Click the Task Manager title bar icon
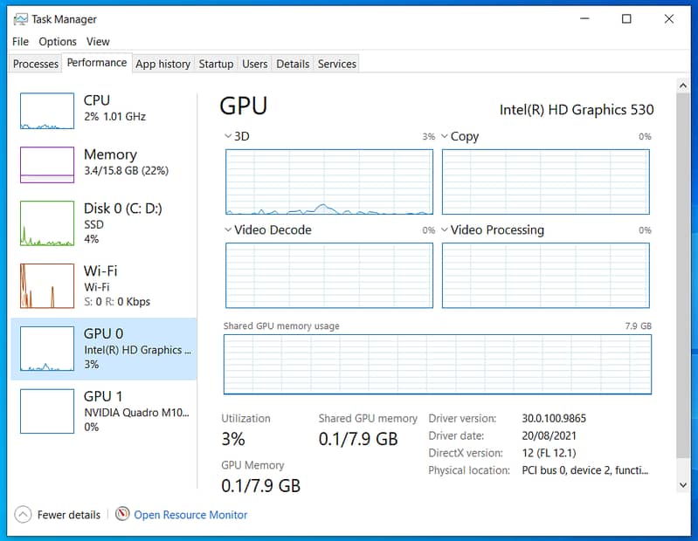 pyautogui.click(x=20, y=19)
